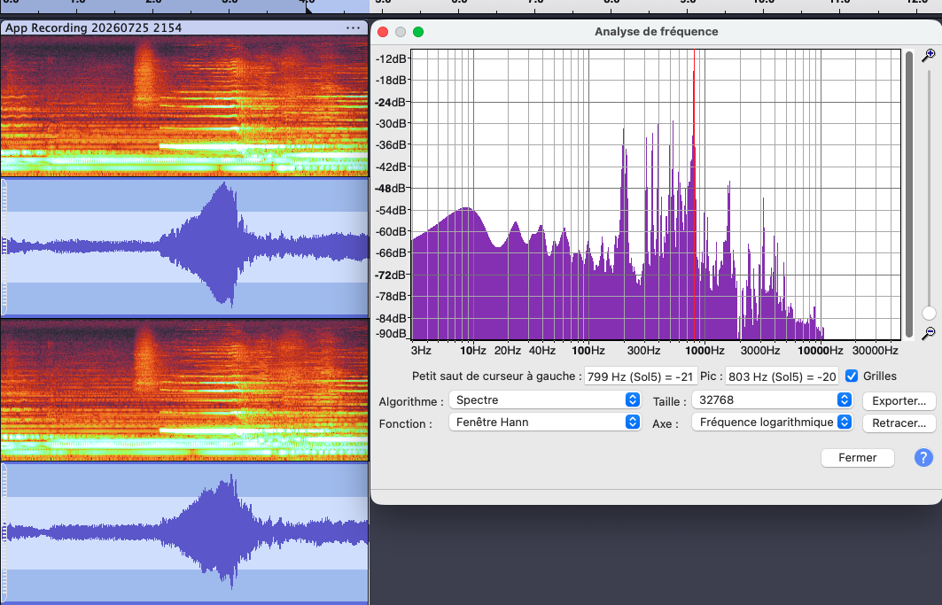
Task: Open the track menu ellipsis icon
Action: coord(353,27)
